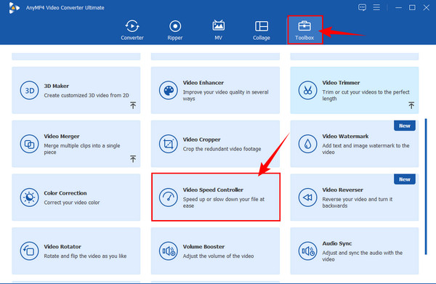Screen dimensions: 436x284
Task: Switch to the Collage tab
Action: click(262, 30)
